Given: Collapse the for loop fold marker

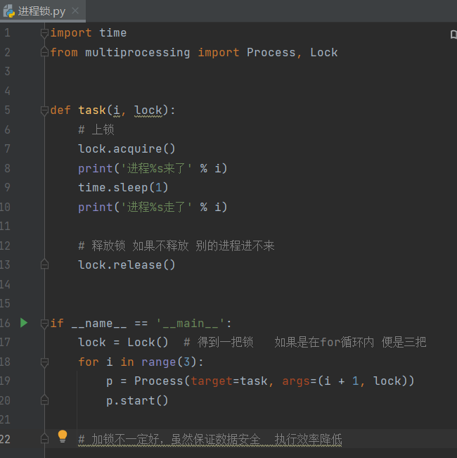Looking at the screenshot, I should [44, 362].
